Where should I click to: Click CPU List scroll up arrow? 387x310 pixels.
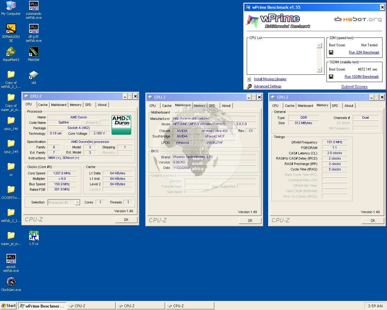pyautogui.click(x=319, y=45)
